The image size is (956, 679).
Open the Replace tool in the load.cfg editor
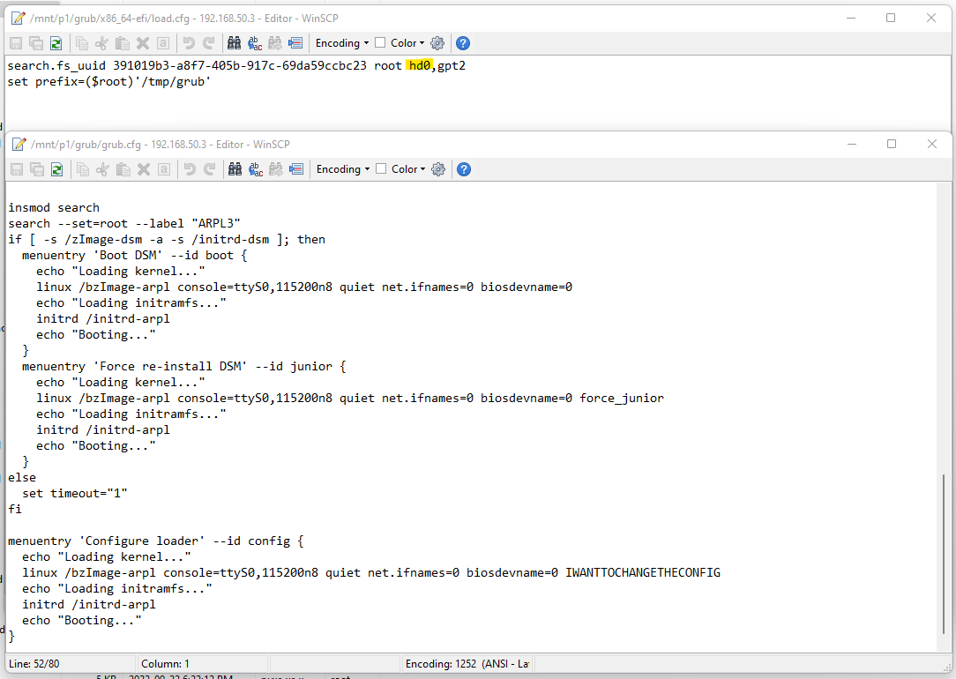pos(254,42)
